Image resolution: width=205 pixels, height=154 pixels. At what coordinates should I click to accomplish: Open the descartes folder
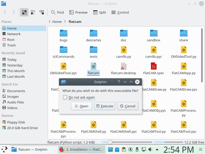[94, 36]
